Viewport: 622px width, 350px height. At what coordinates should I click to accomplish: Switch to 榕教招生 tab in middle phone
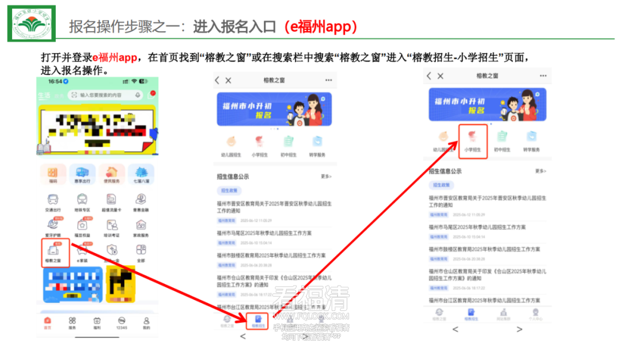[x=259, y=320]
